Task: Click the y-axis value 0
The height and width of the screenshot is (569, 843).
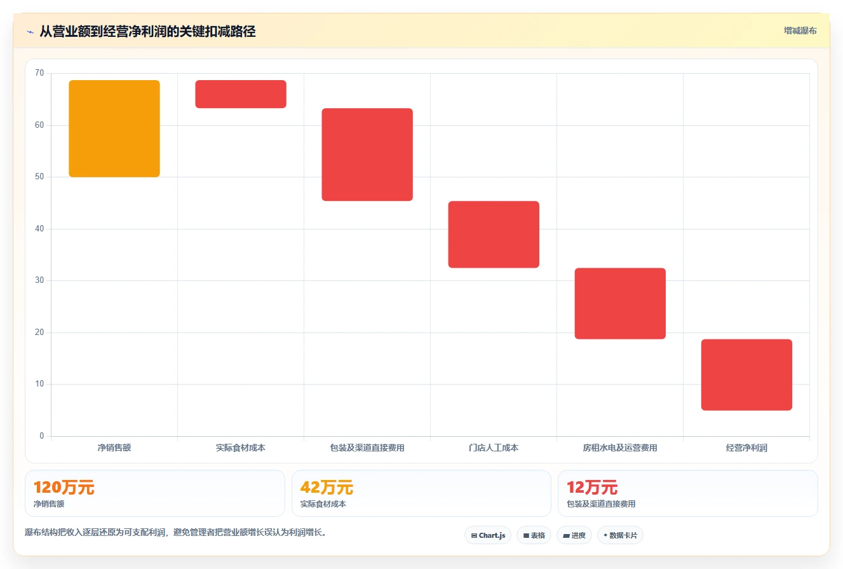Action: point(42,436)
